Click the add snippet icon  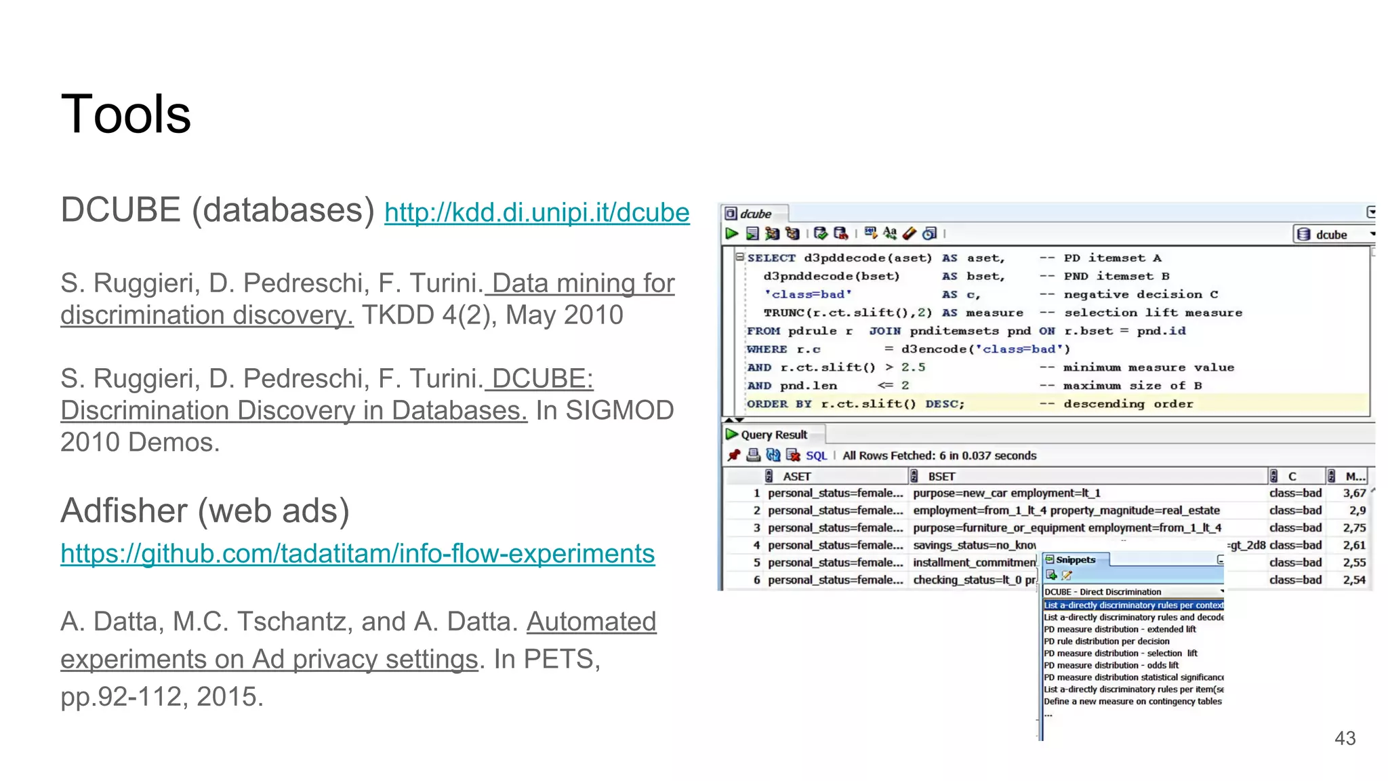pos(1051,576)
